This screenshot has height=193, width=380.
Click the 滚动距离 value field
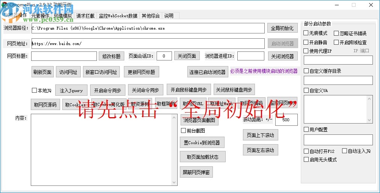pos(286,120)
